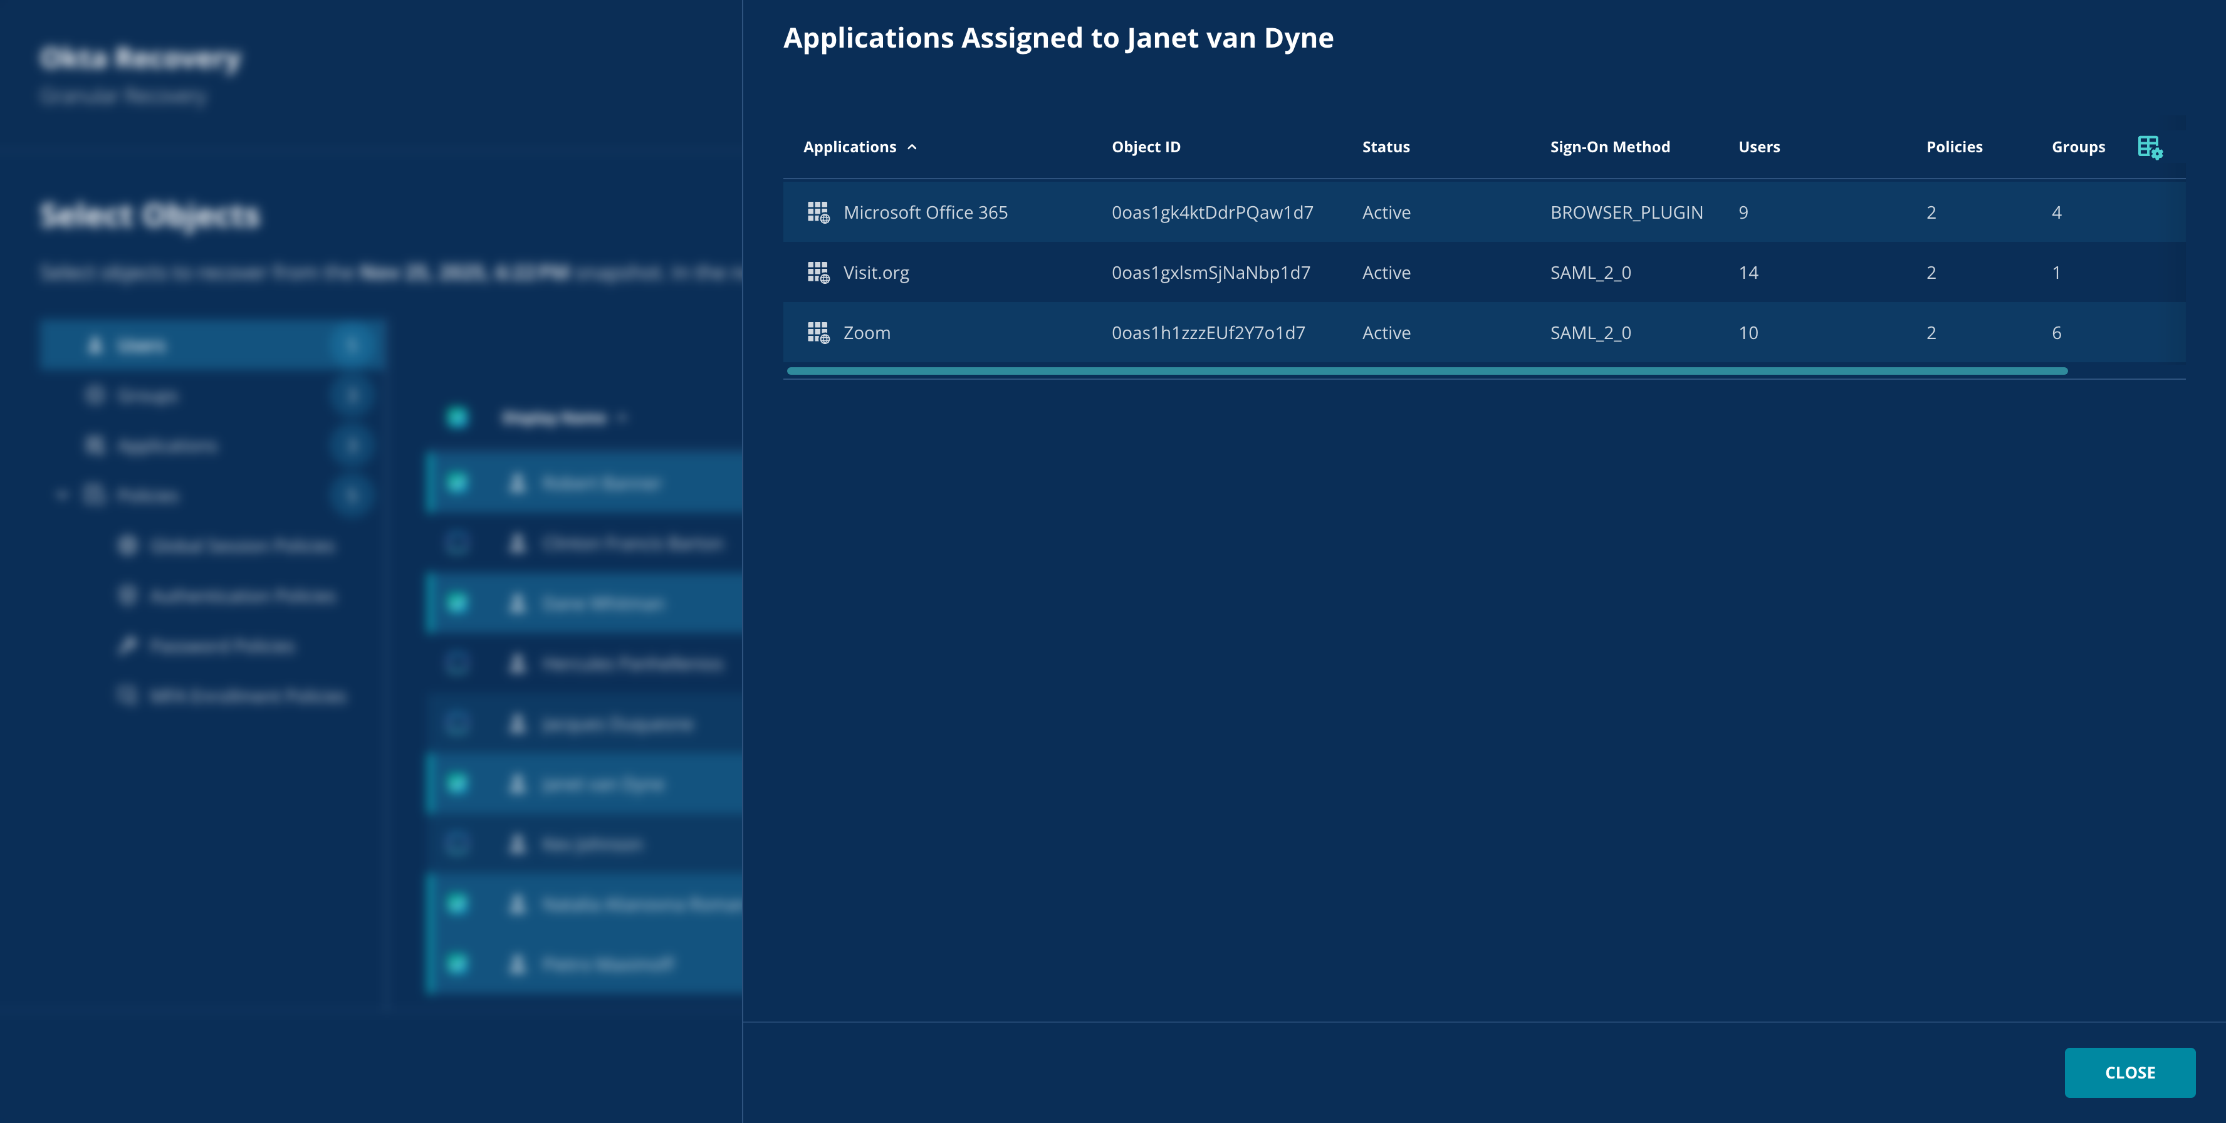Sort the table by Users column
2226x1123 pixels.
pyautogui.click(x=1758, y=148)
